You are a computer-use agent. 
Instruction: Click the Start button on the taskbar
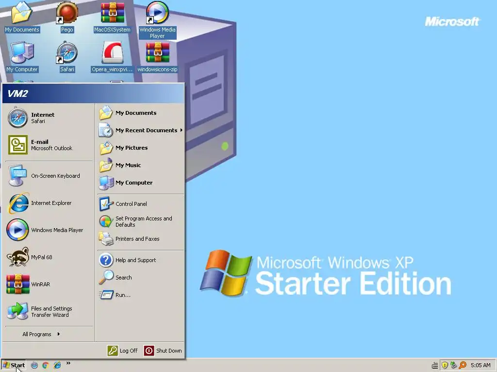tap(14, 365)
